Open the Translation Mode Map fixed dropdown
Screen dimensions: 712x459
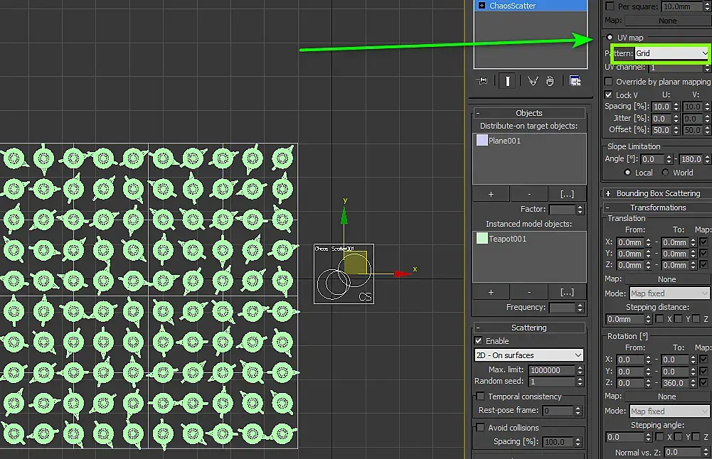(x=669, y=293)
